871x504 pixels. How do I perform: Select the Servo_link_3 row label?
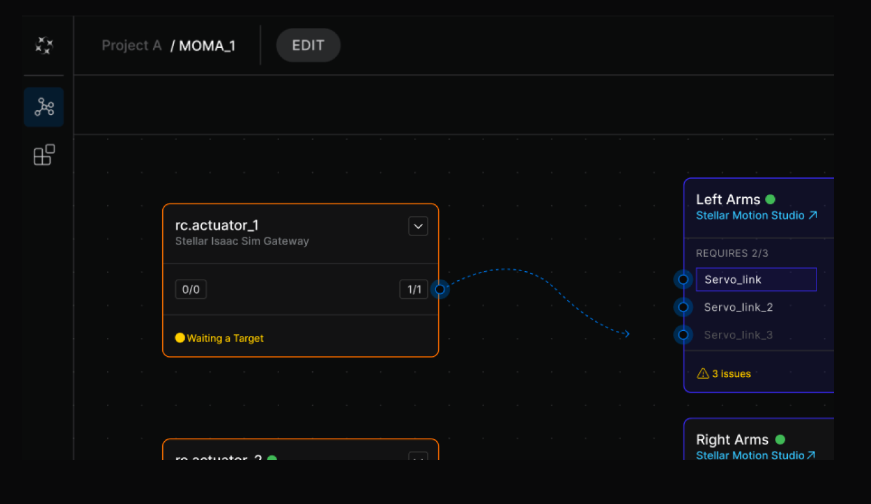click(739, 335)
